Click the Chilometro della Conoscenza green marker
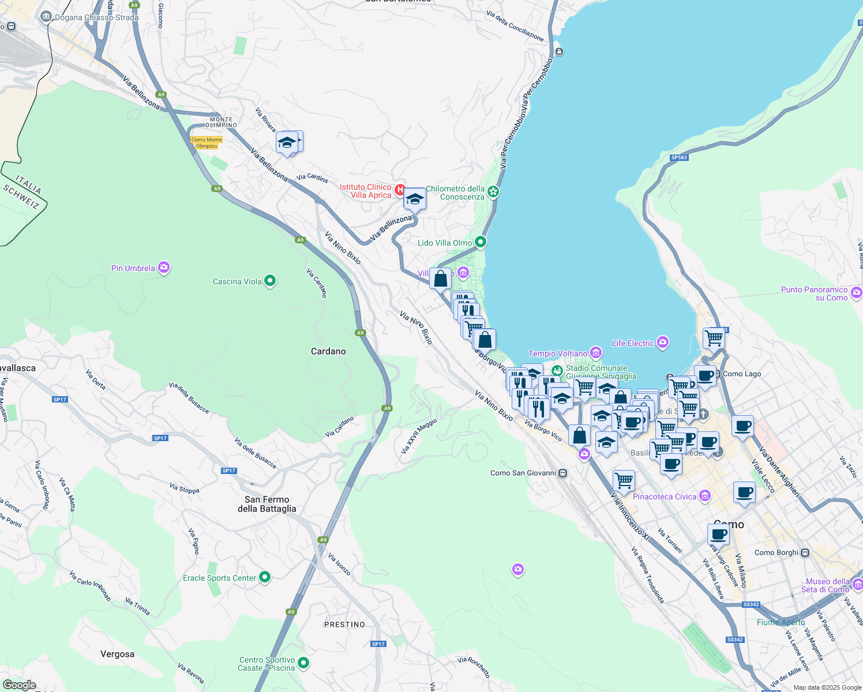This screenshot has height=692, width=863. pos(493,191)
